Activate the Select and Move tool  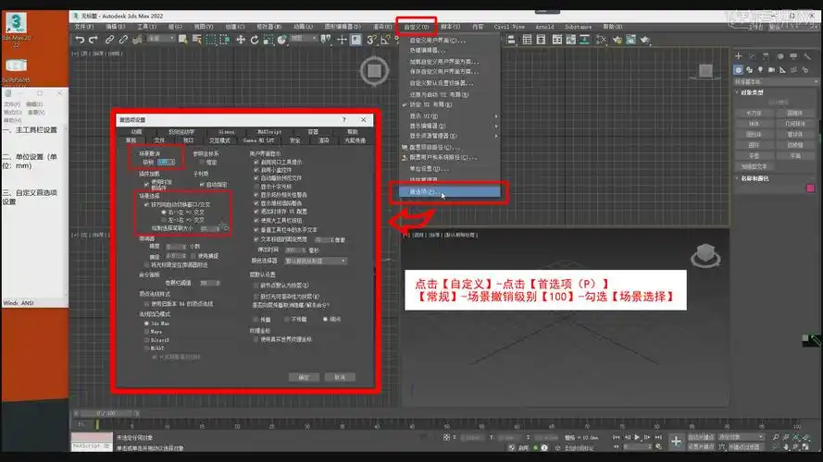tap(241, 40)
